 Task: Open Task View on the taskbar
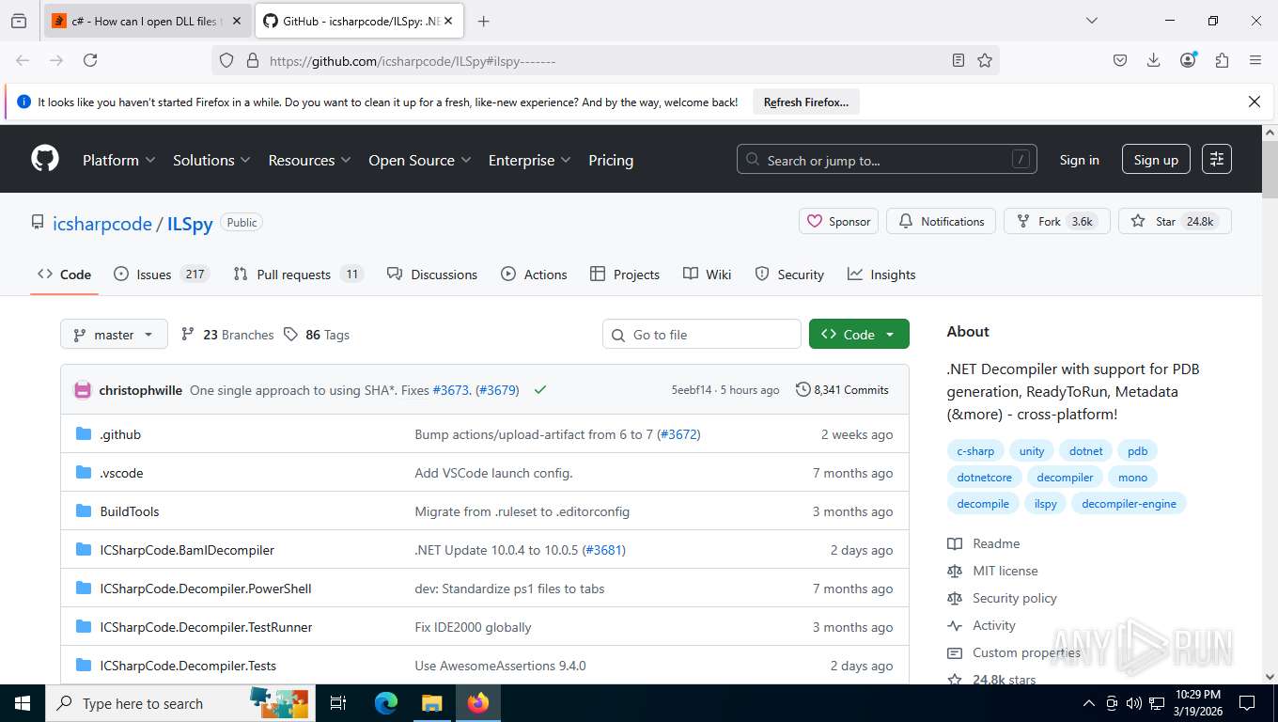tap(338, 703)
